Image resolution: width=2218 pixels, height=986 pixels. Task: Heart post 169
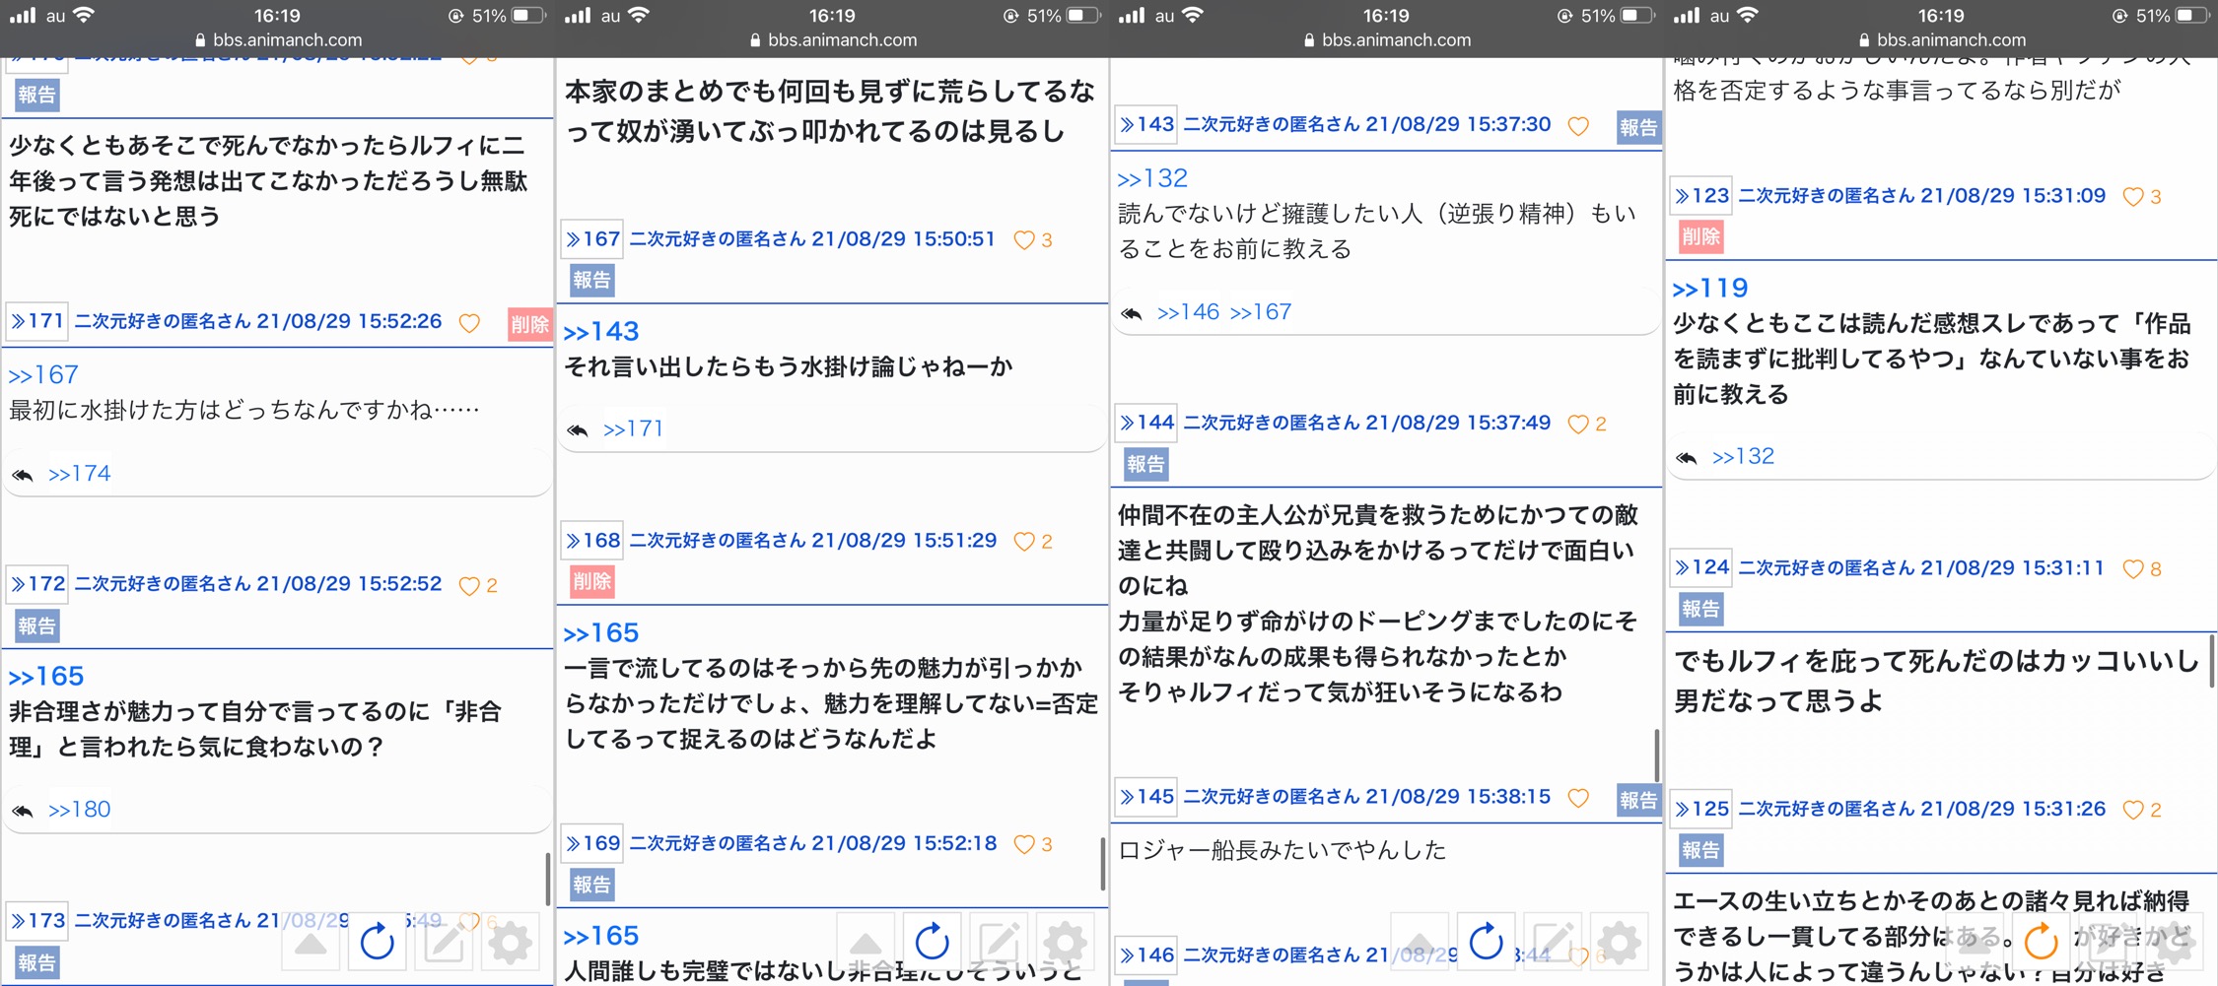(1024, 844)
